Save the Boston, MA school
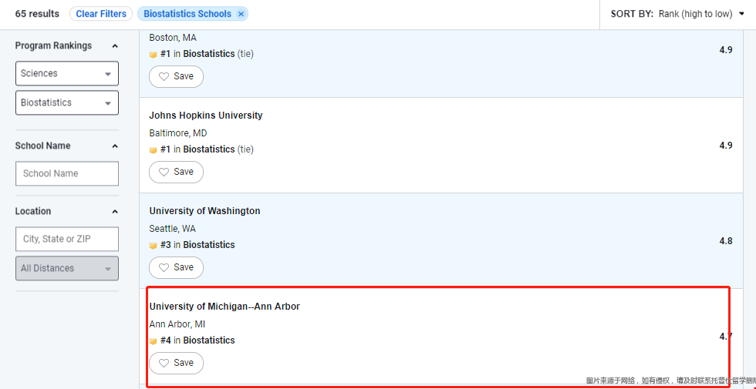 (x=176, y=76)
